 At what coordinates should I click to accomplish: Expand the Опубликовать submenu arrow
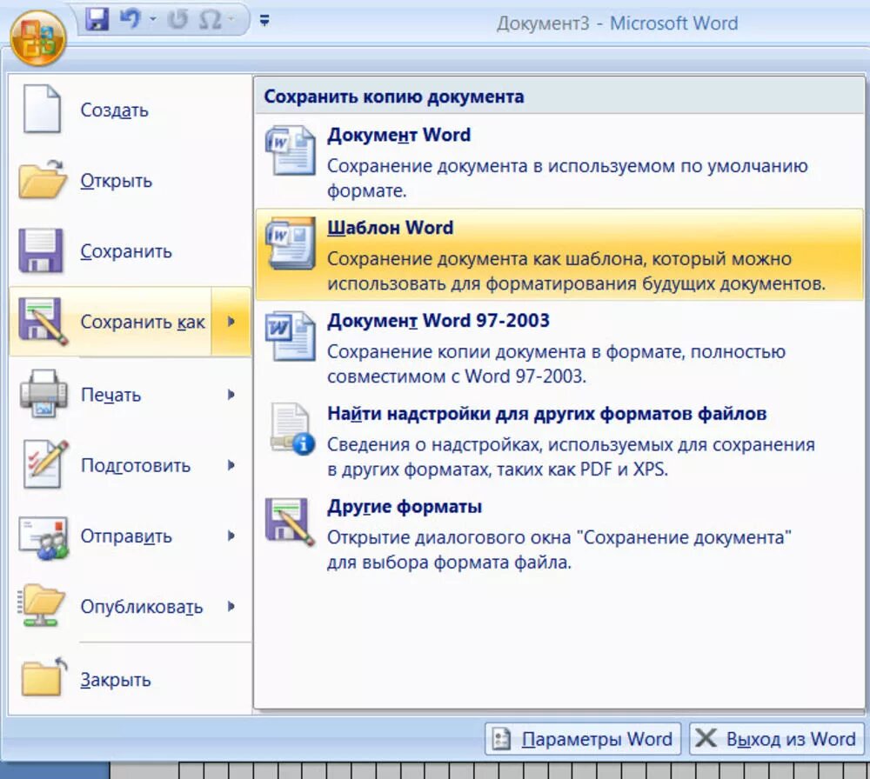pyautogui.click(x=231, y=607)
